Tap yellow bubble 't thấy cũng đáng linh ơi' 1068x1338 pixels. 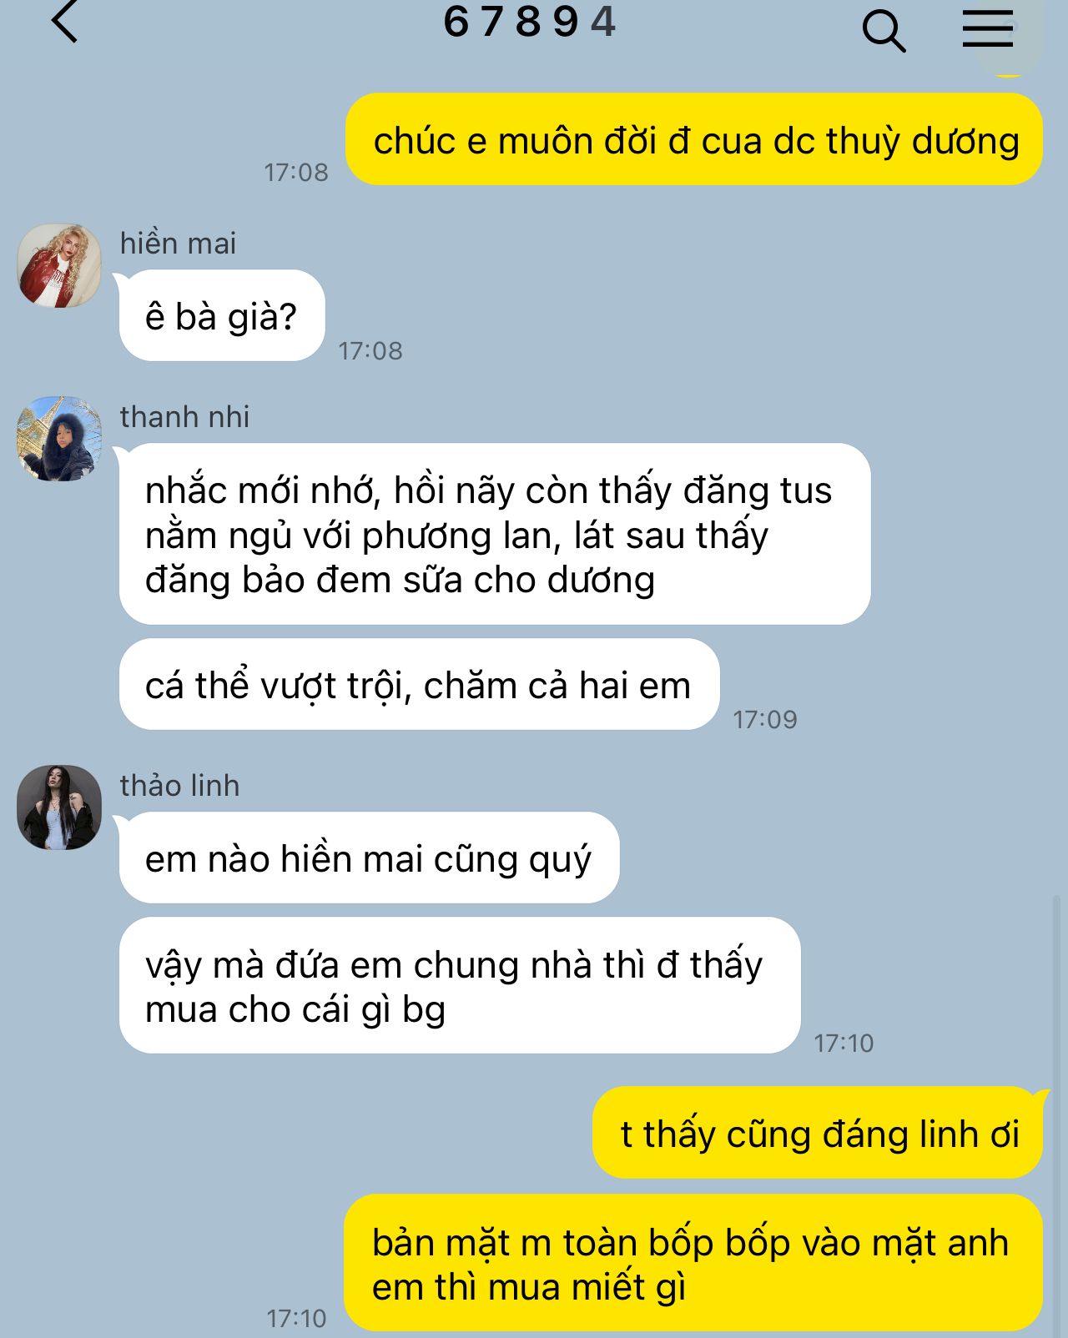click(818, 1133)
